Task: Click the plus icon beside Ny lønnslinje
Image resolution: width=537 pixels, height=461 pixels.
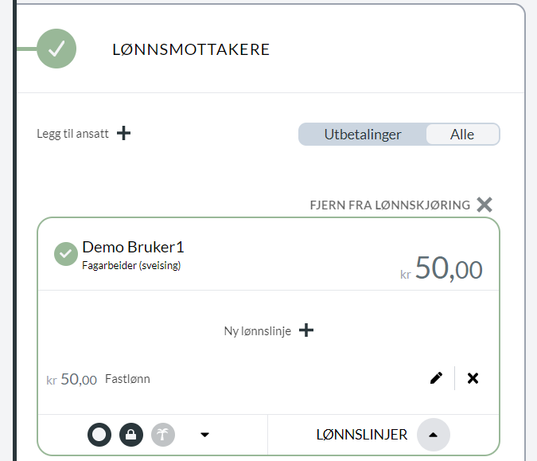Action: tap(306, 330)
